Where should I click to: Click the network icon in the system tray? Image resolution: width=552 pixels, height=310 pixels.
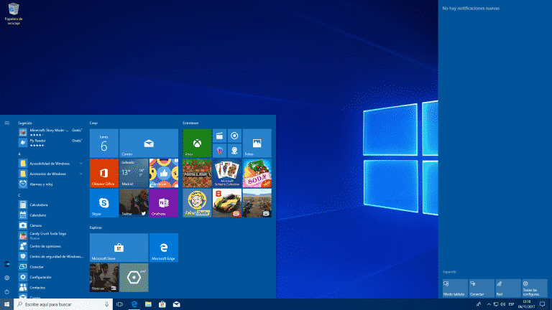pos(496,304)
